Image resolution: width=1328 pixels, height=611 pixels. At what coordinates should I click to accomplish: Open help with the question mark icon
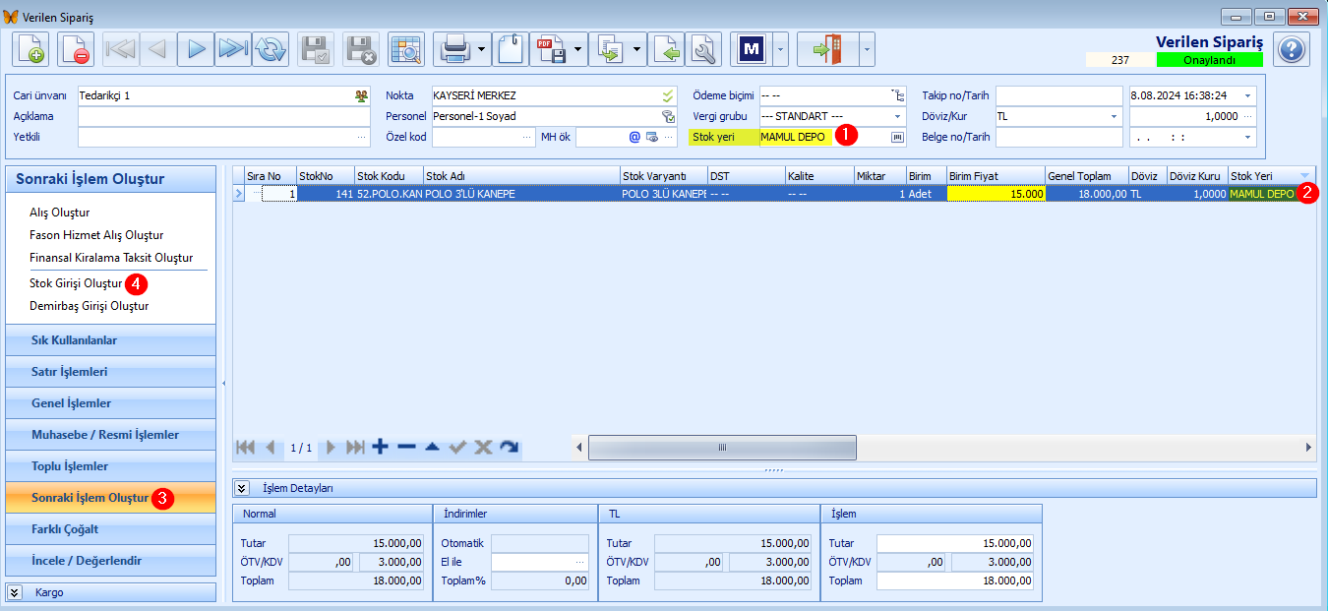(x=1292, y=49)
